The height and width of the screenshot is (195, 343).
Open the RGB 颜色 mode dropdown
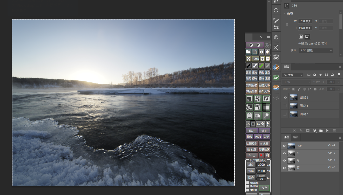pos(315,50)
